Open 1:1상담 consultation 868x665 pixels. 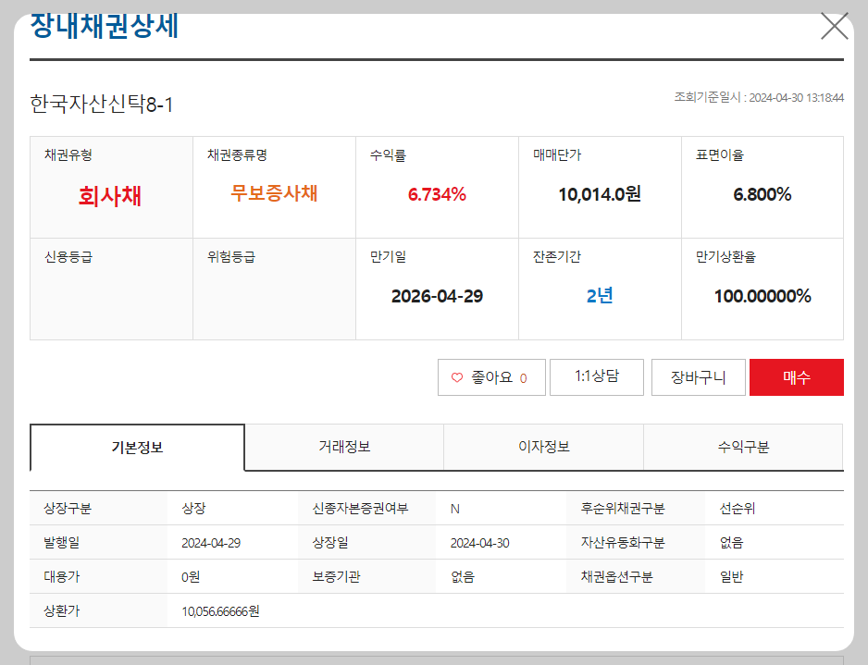pos(597,376)
